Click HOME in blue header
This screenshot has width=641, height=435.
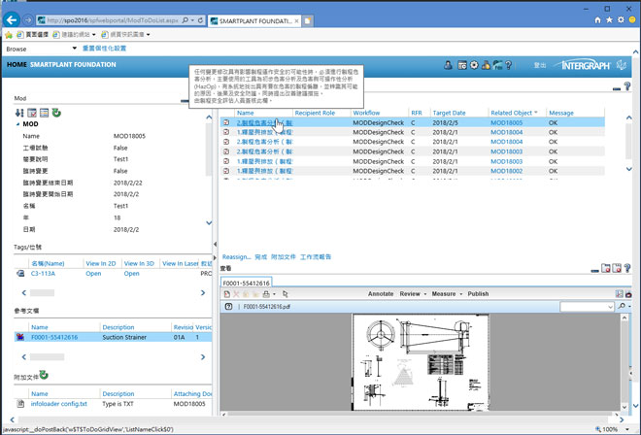point(17,65)
